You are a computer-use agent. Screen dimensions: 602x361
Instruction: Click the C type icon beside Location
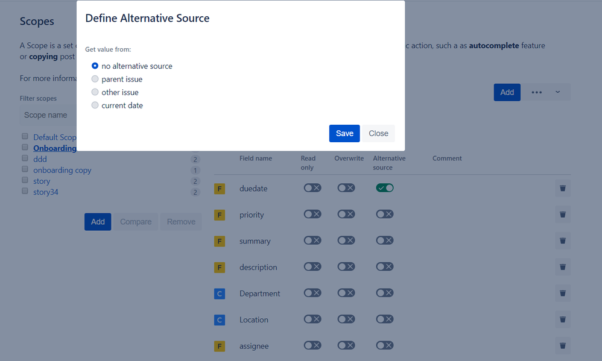[220, 320]
